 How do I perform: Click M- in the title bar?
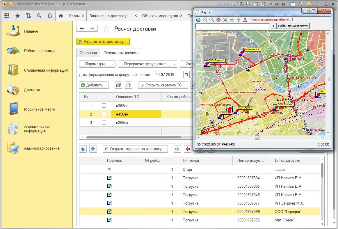pyautogui.click(x=284, y=4)
